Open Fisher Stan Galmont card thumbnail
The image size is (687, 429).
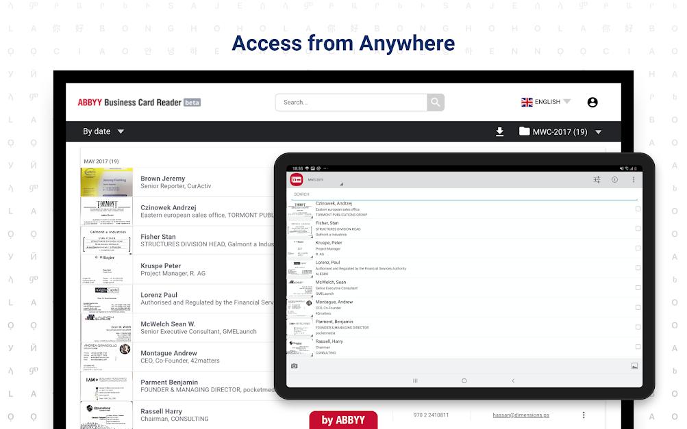pyautogui.click(x=106, y=240)
